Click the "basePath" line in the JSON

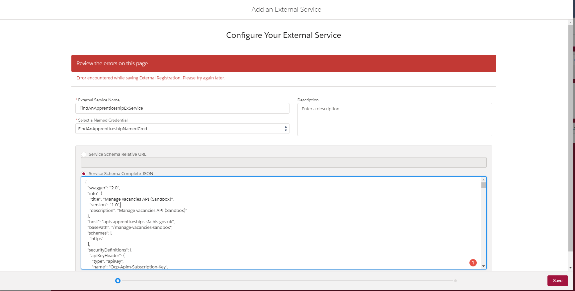pos(130,227)
